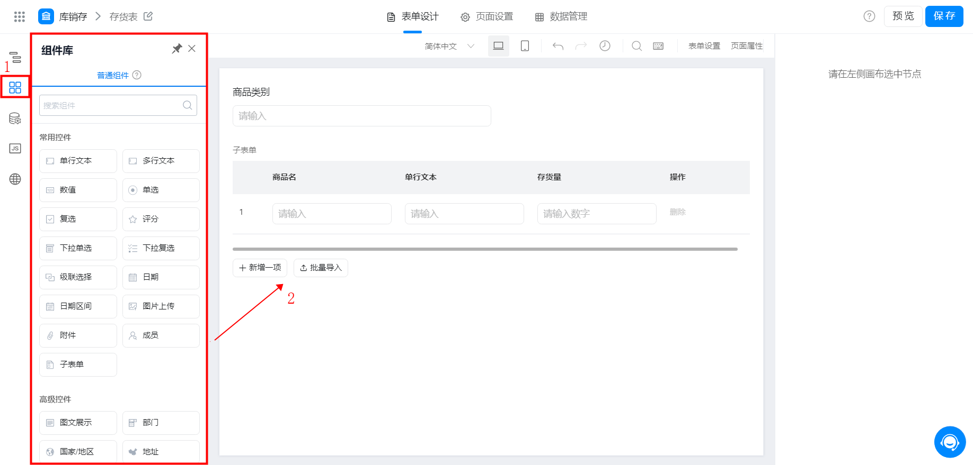Open the help question mark icon

(x=869, y=16)
